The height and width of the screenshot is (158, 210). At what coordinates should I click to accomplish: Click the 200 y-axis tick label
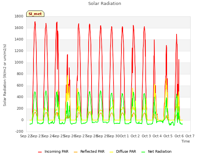pyautogui.click(x=20, y=109)
